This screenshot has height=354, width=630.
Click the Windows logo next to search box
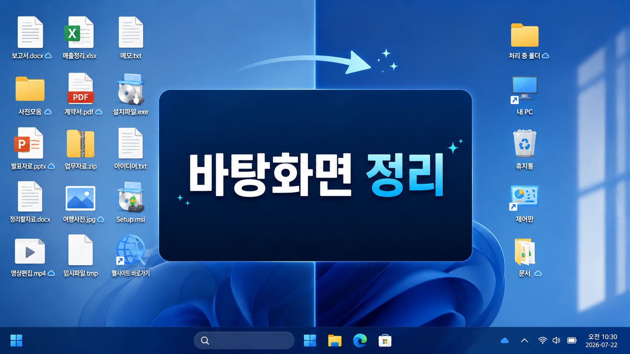pyautogui.click(x=310, y=340)
